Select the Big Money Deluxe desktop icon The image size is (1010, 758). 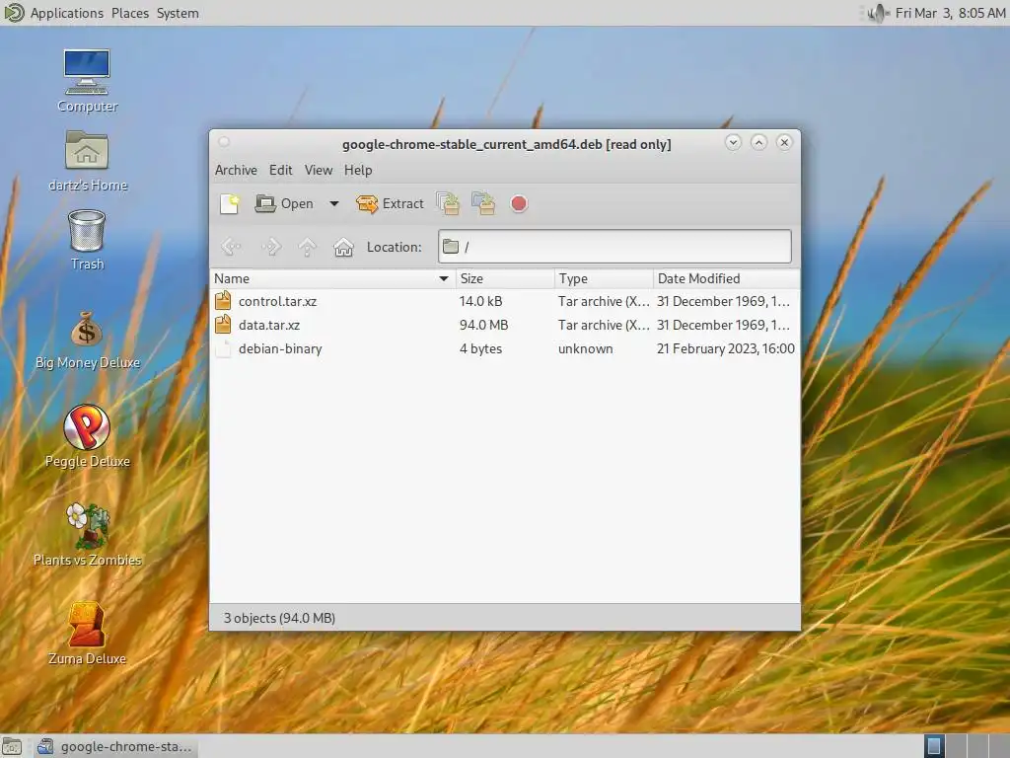(x=87, y=341)
